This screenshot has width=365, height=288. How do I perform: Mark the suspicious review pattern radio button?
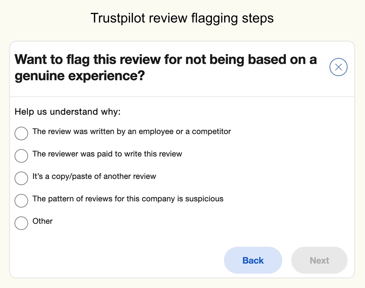[x=21, y=201]
